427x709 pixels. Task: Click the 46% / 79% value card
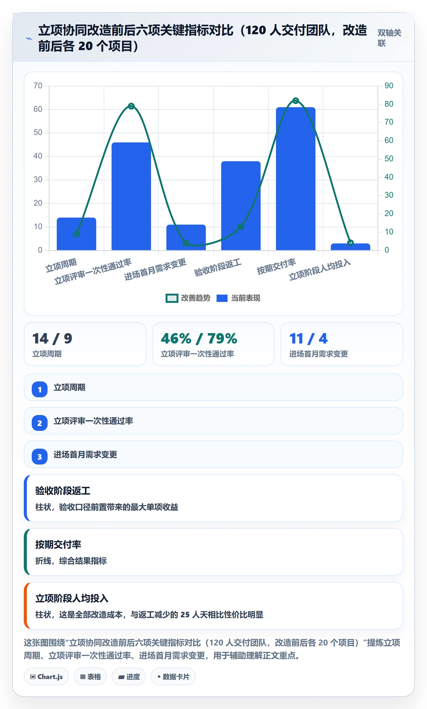click(213, 344)
